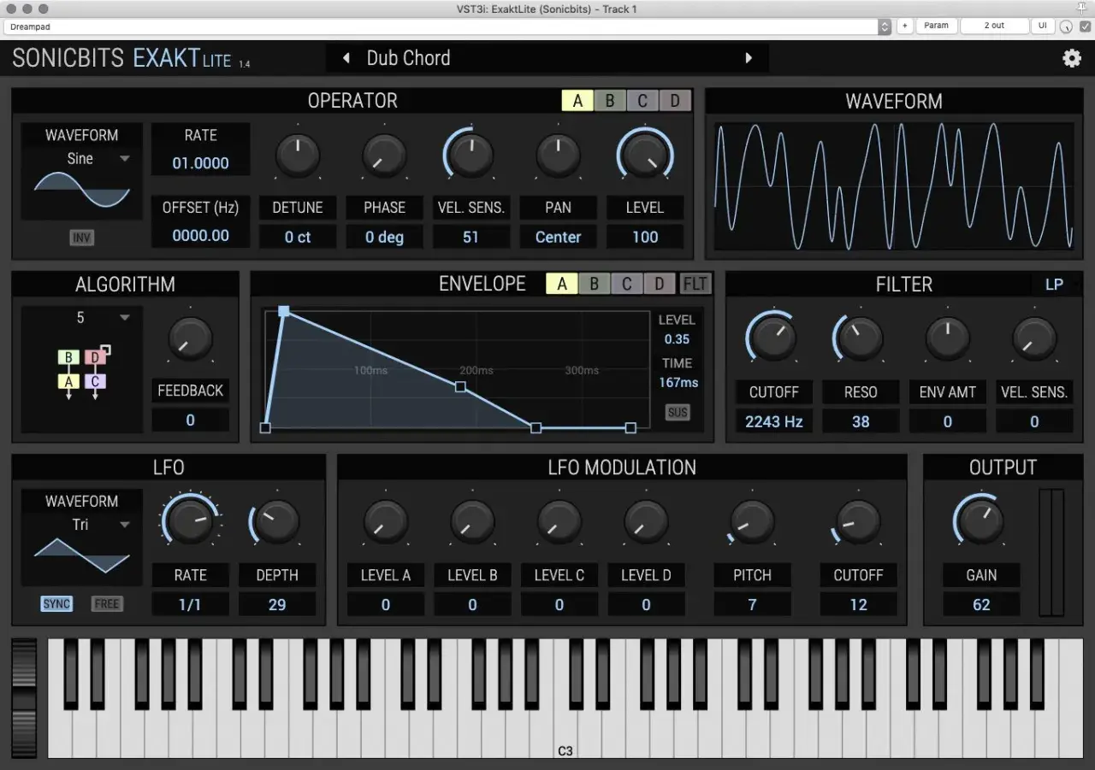
Task: Click the LFO modulation PITCH knob
Action: (x=752, y=521)
